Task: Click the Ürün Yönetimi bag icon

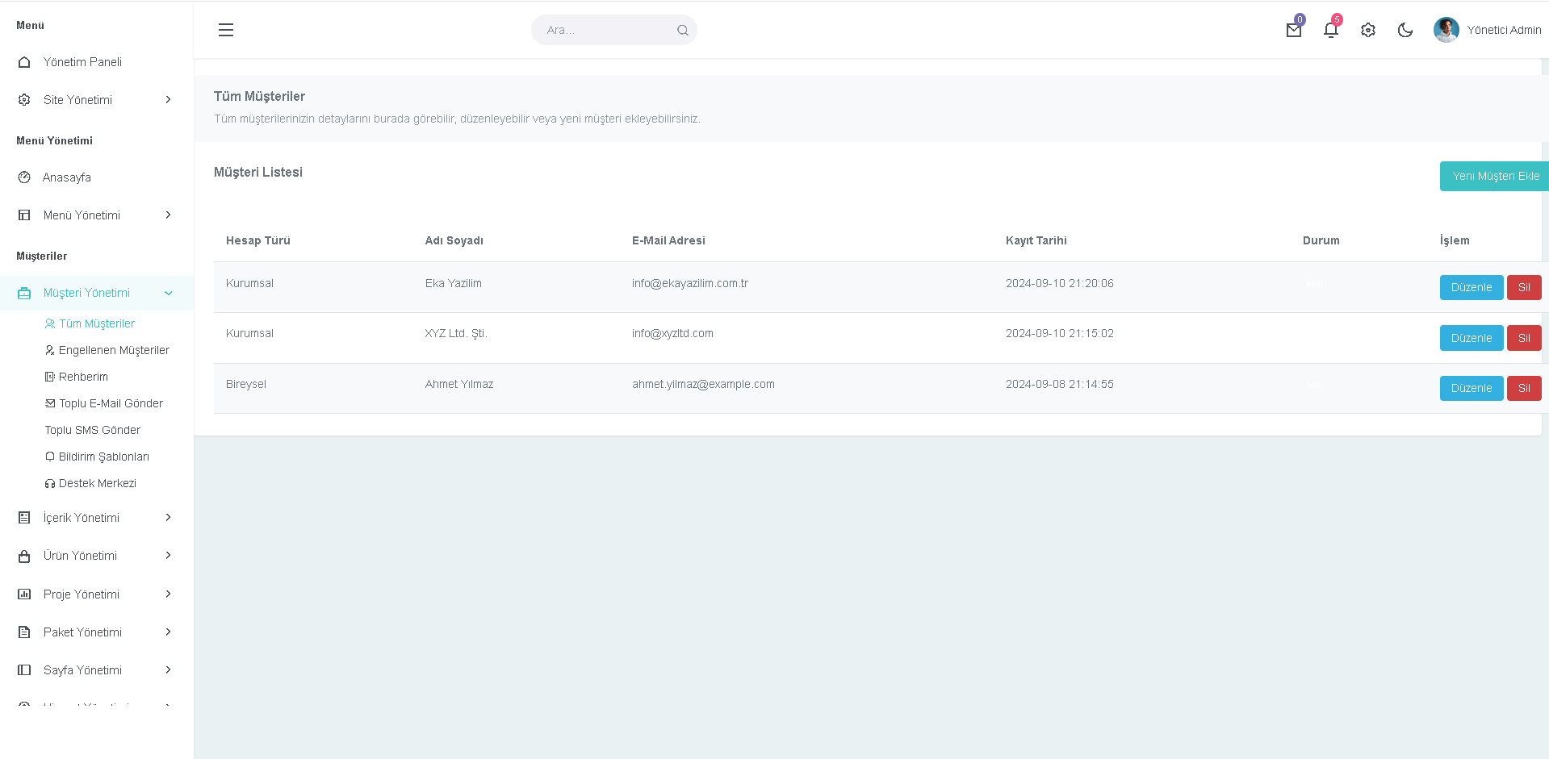Action: [24, 556]
